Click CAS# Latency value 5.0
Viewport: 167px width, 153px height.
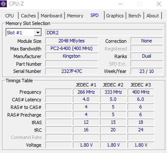[113, 99]
